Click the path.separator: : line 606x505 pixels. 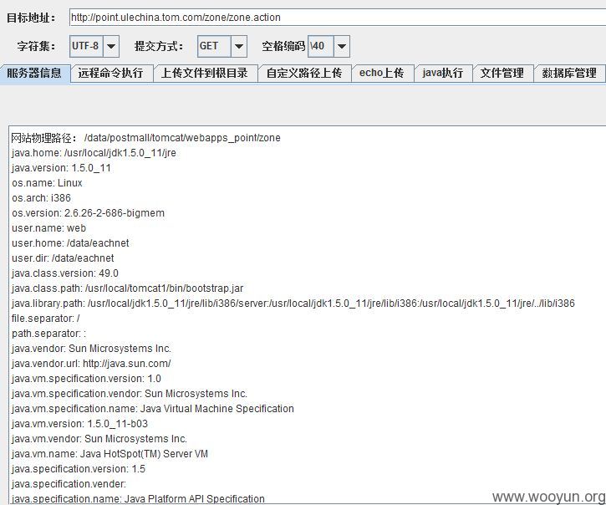click(x=48, y=334)
